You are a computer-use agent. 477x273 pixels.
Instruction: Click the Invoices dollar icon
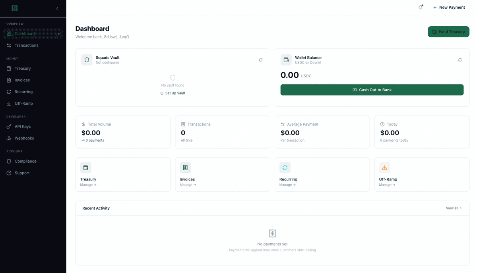[x=185, y=167]
